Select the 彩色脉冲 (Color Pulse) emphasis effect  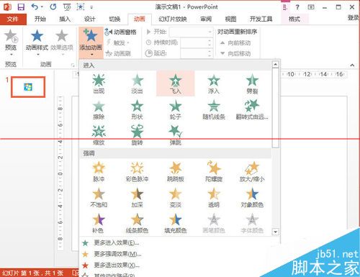(x=137, y=171)
